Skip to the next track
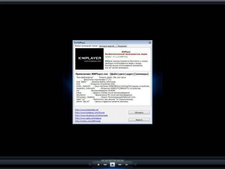Screen dimensions: 225x169 coord(120,165)
